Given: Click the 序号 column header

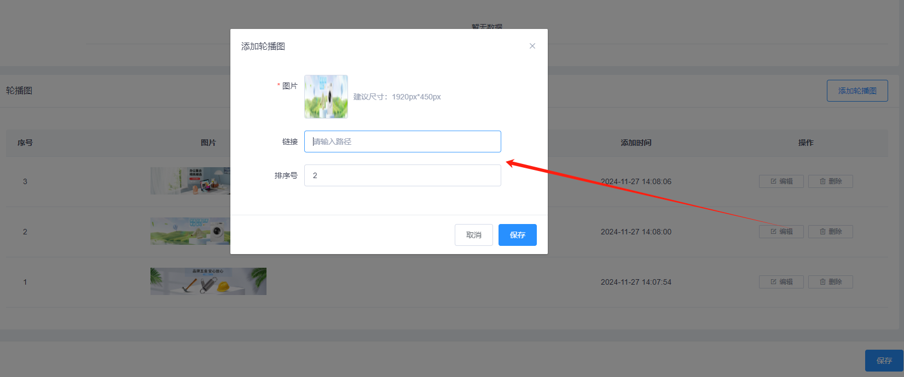Looking at the screenshot, I should [x=25, y=143].
